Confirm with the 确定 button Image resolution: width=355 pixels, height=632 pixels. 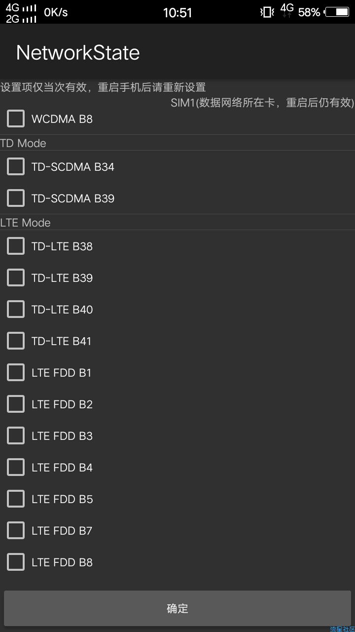click(177, 608)
